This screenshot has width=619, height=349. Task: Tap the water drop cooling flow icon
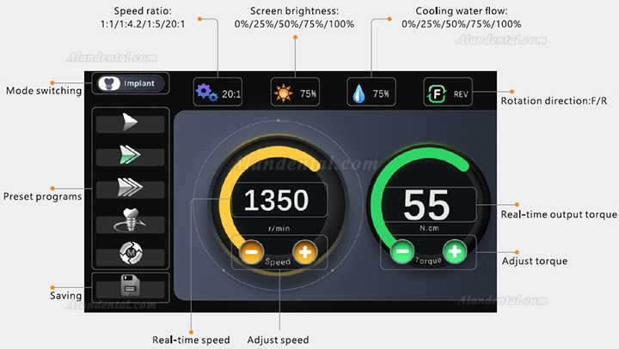(x=359, y=93)
